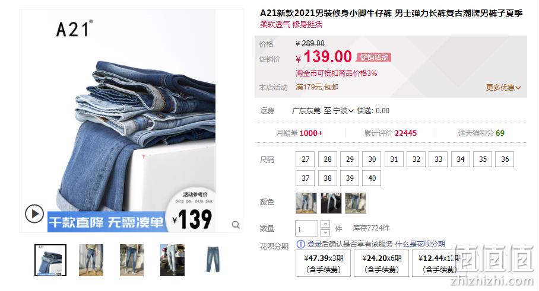Show the flat jeans thumbnail image
The width and height of the screenshot is (539, 291).
(x=213, y=260)
